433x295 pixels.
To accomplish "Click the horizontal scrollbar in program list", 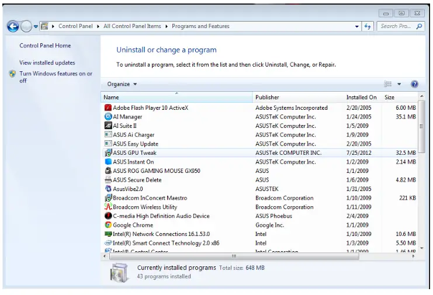I will click(x=234, y=256).
